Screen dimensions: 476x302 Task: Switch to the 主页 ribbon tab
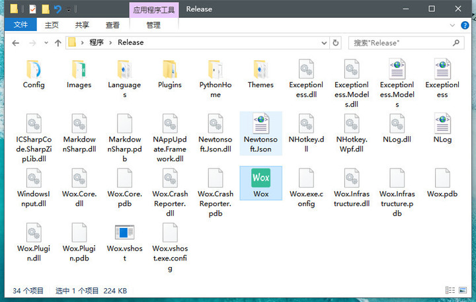pos(52,25)
